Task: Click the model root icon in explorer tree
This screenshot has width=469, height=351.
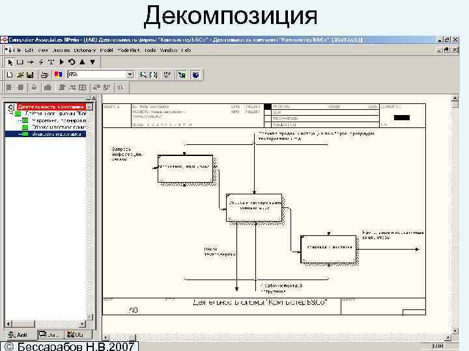Action: [x=11, y=107]
